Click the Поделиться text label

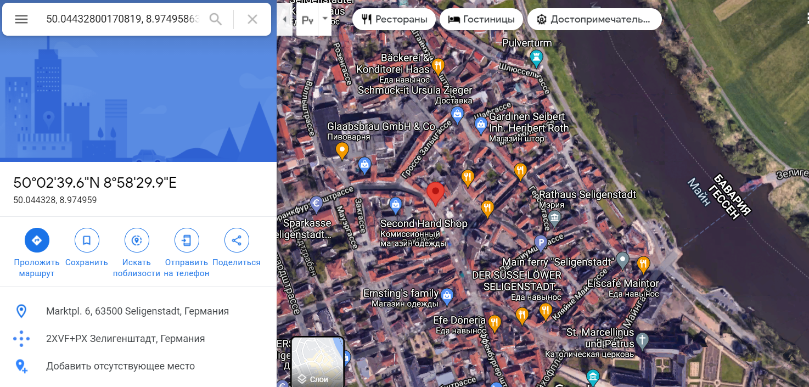point(237,262)
